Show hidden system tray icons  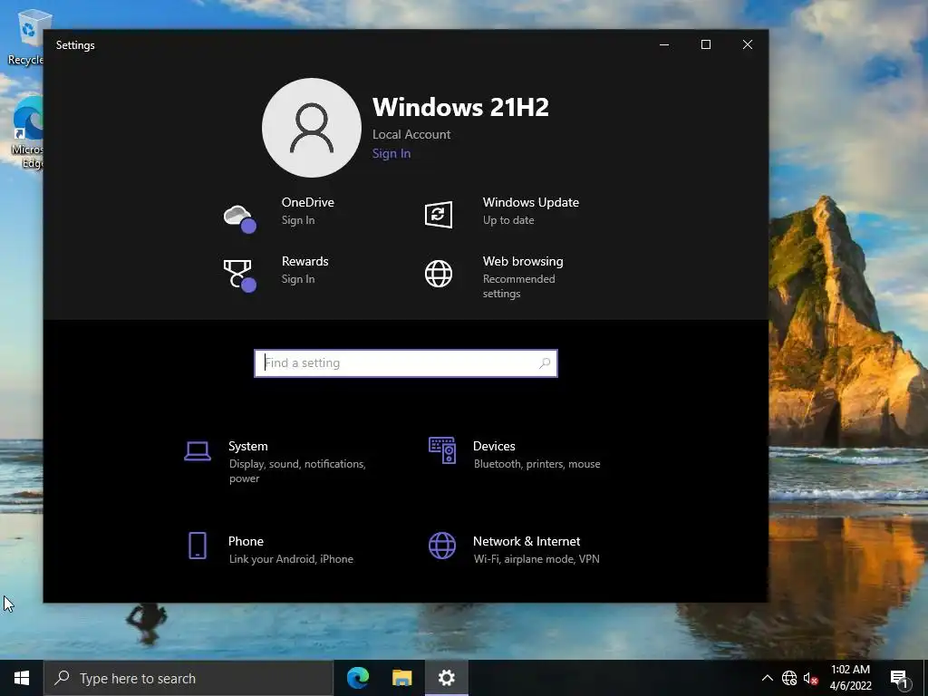point(767,678)
